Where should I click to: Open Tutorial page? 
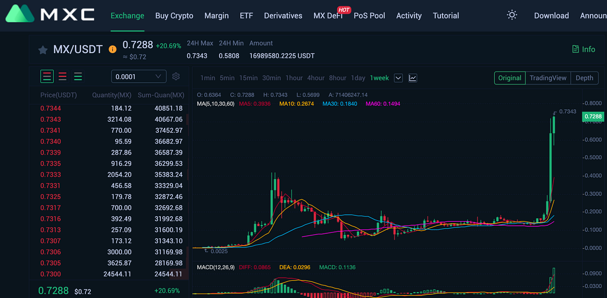[x=446, y=16]
